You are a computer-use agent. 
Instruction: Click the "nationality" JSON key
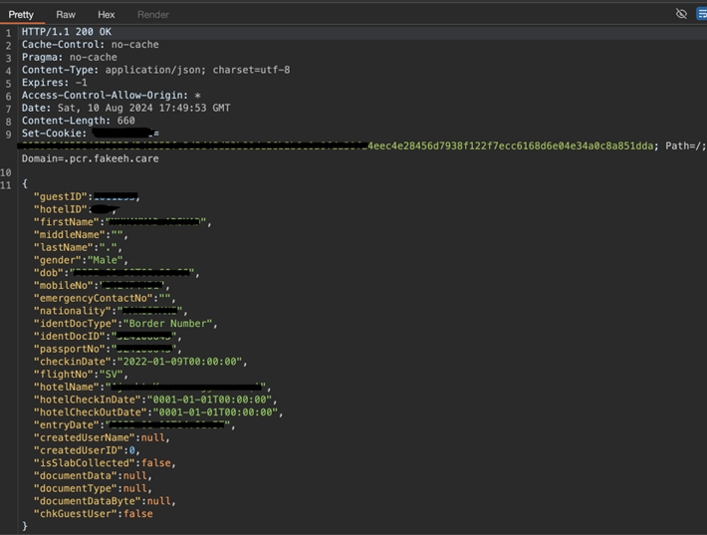72,311
